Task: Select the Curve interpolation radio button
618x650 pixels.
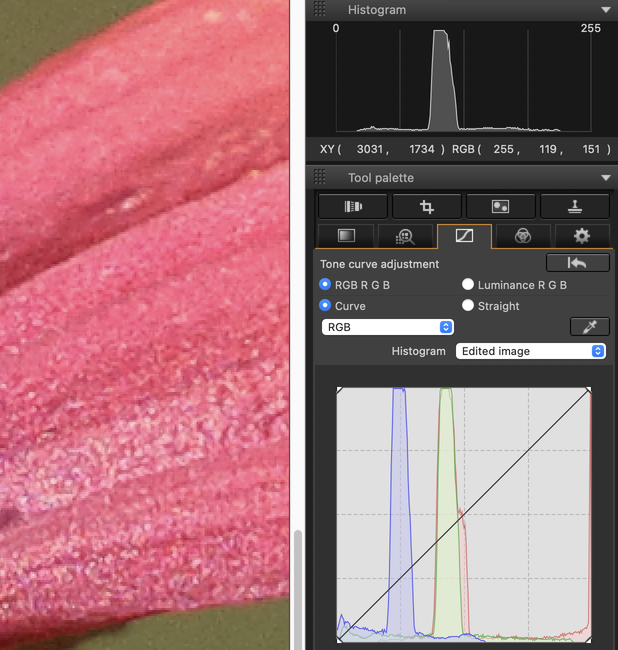Action: pos(325,305)
